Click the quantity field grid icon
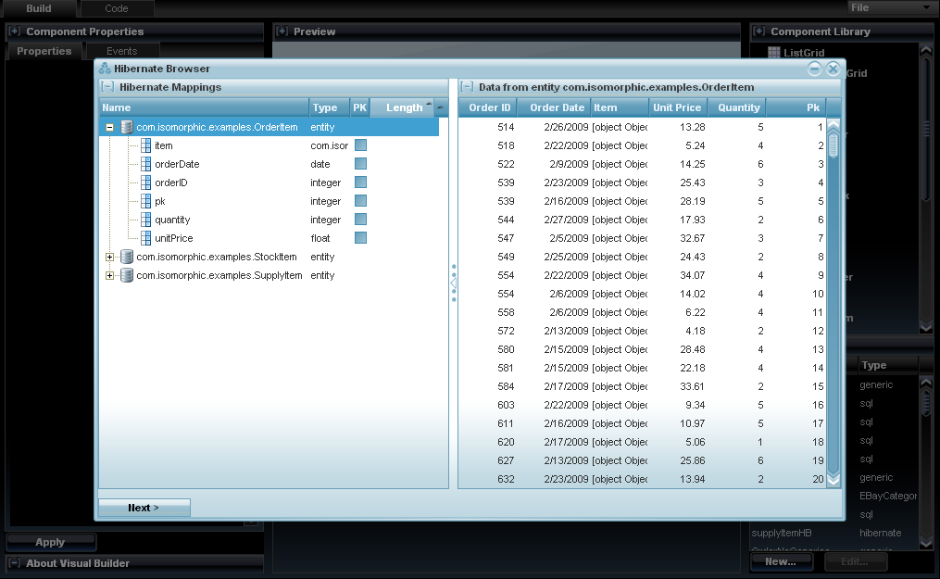Image resolution: width=940 pixels, height=579 pixels. [x=145, y=220]
